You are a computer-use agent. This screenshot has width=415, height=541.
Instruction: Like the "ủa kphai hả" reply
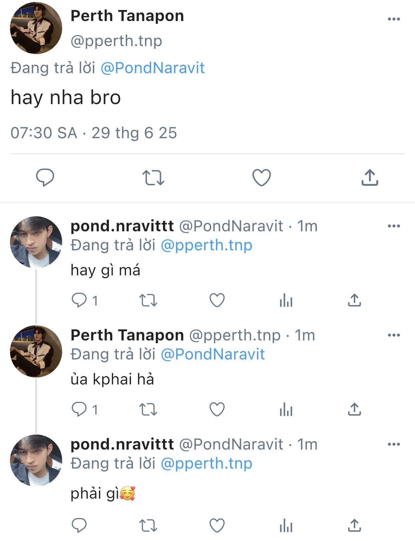217,409
